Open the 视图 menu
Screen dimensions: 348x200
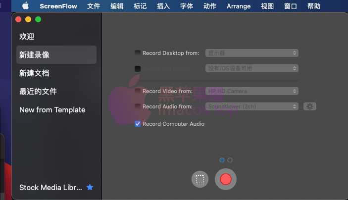click(267, 6)
